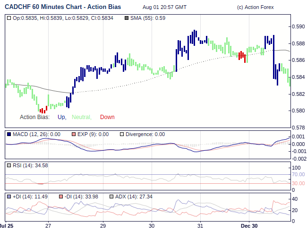Click the 'Dec 30' date axis label

(x=247, y=226)
